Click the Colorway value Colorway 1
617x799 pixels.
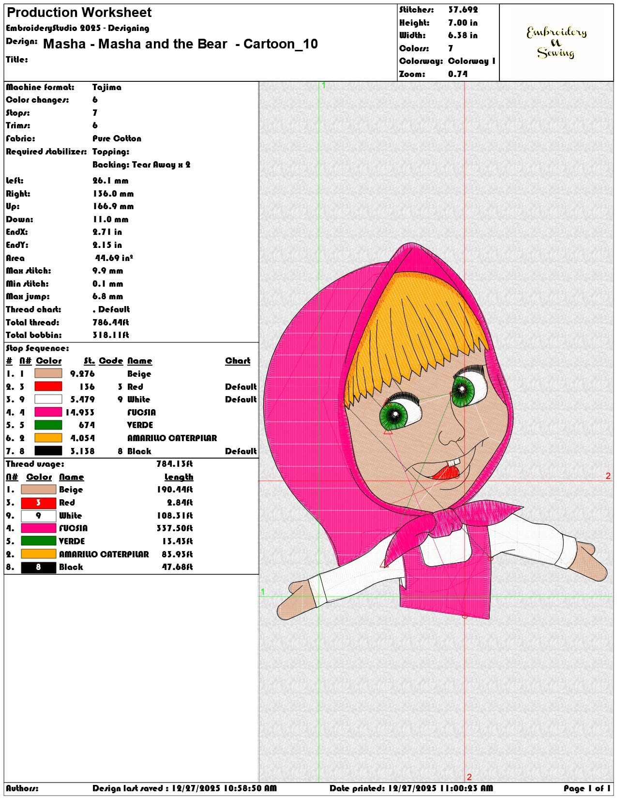(472, 61)
